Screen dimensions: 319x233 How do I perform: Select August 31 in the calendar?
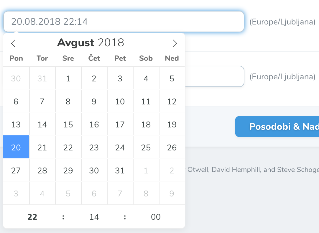[120, 170]
